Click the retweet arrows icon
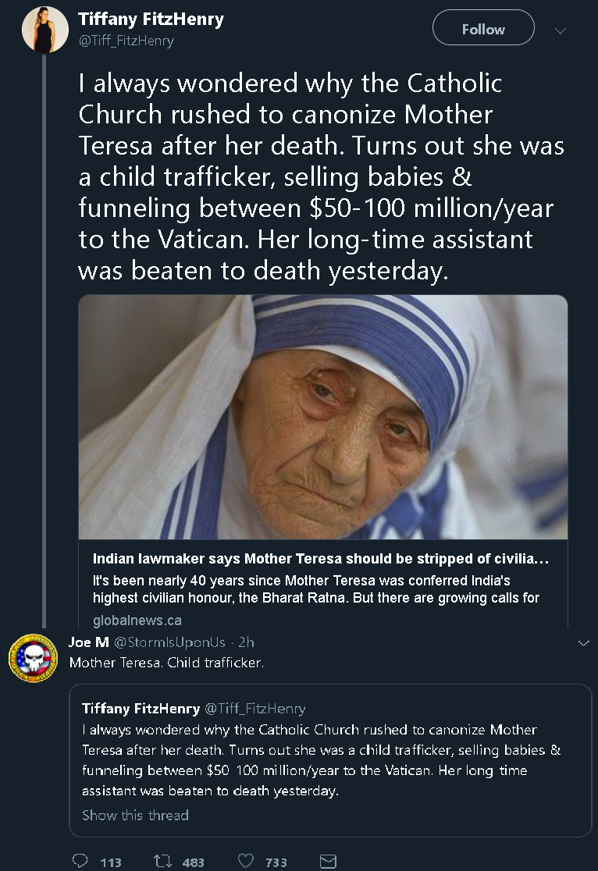This screenshot has width=598, height=871. point(162,861)
